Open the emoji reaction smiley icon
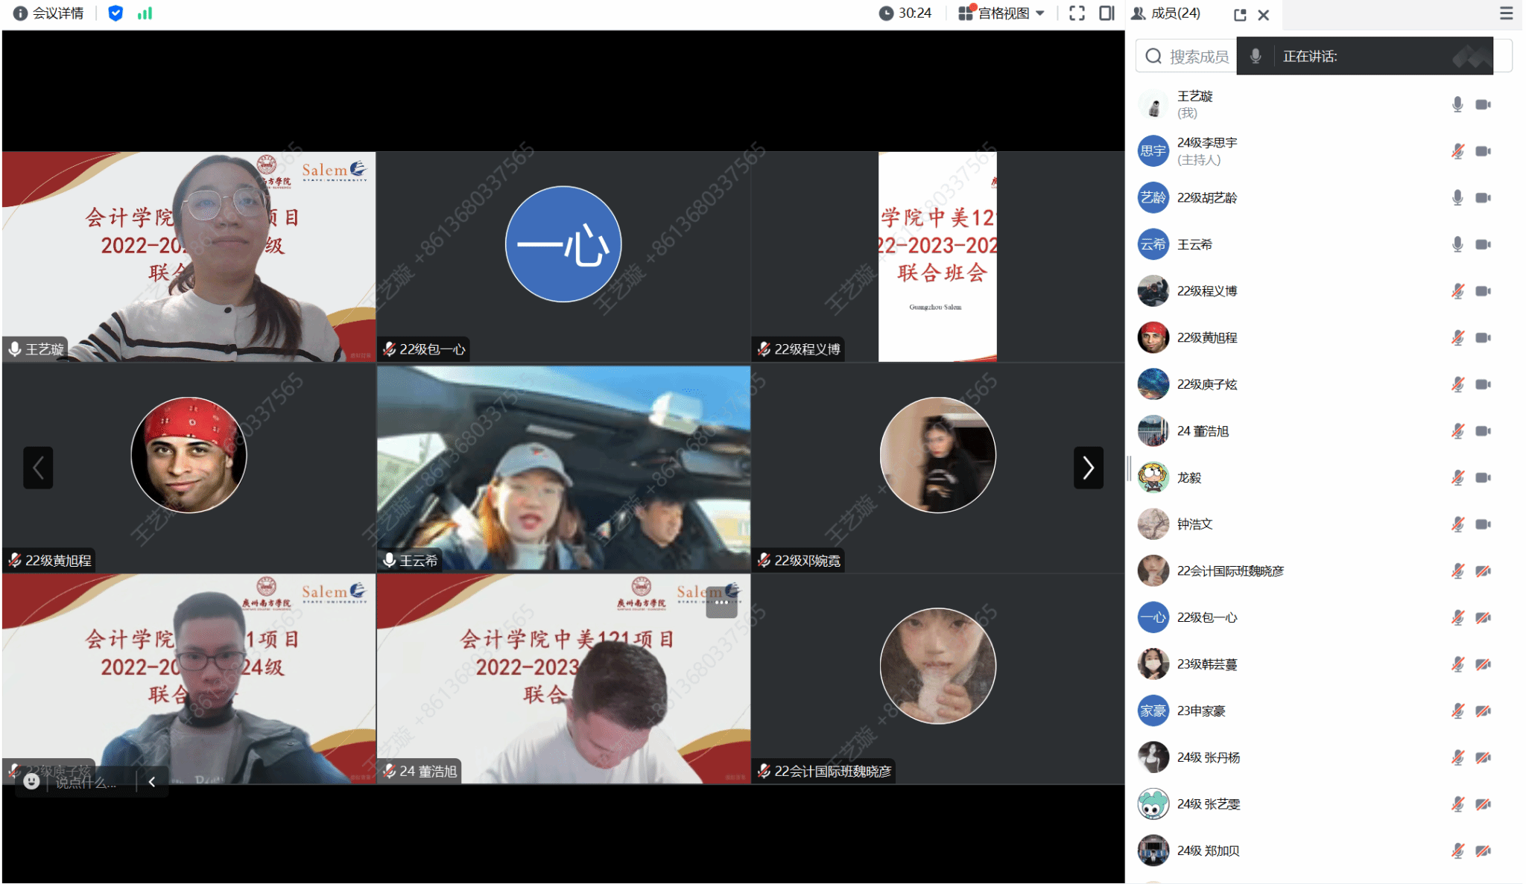This screenshot has height=884, width=1526. 31,781
